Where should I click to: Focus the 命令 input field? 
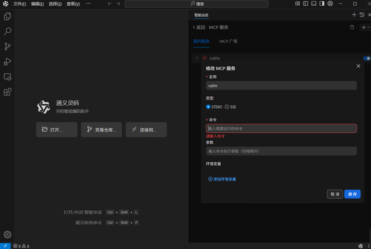tap(281, 128)
